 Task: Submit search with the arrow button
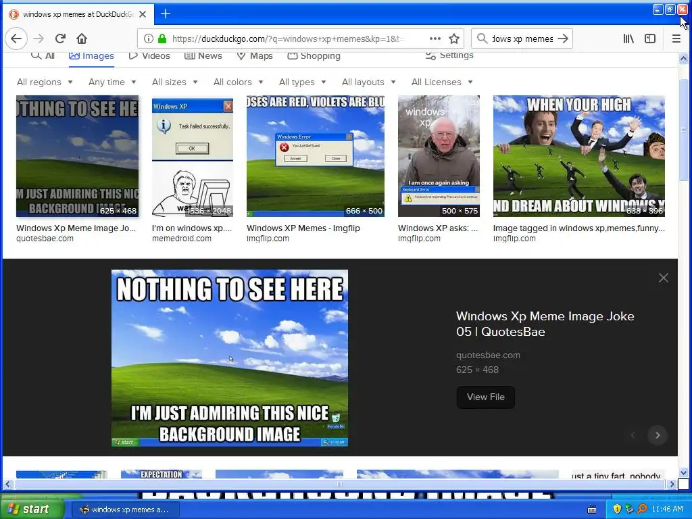pos(563,39)
